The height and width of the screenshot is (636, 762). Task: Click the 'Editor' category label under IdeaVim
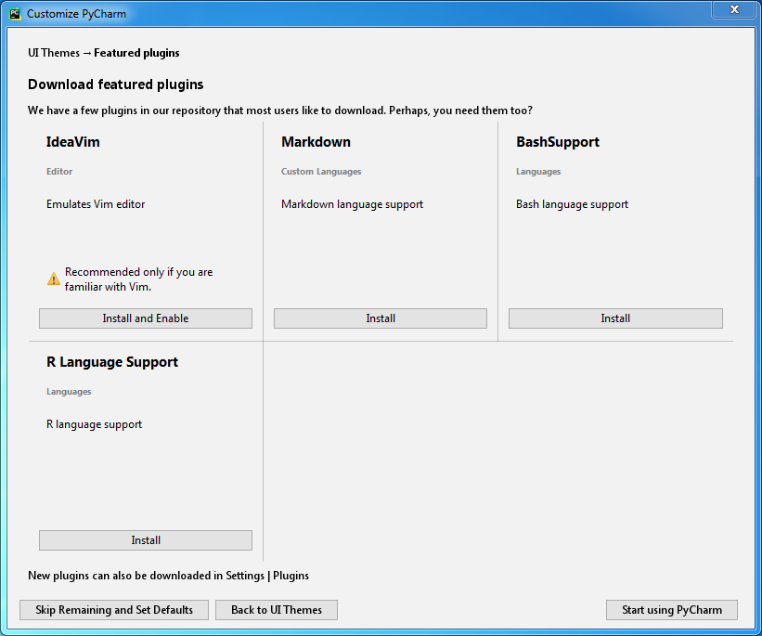tap(59, 171)
